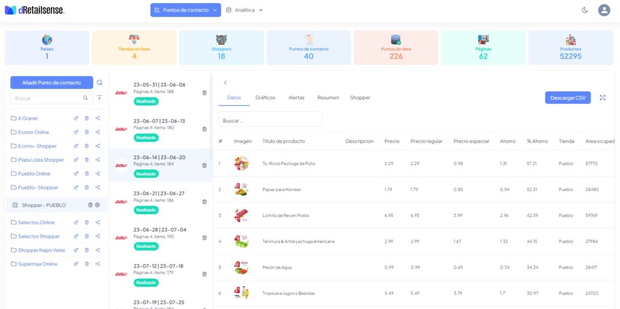Share the Econo- Shopper folder
Image resolution: width=620 pixels, height=309 pixels.
point(97,146)
